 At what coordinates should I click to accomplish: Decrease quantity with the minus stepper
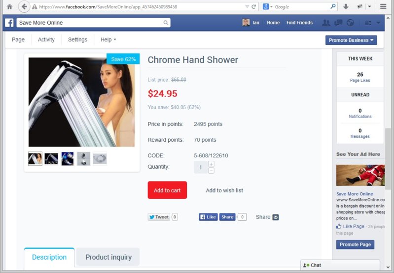click(212, 171)
